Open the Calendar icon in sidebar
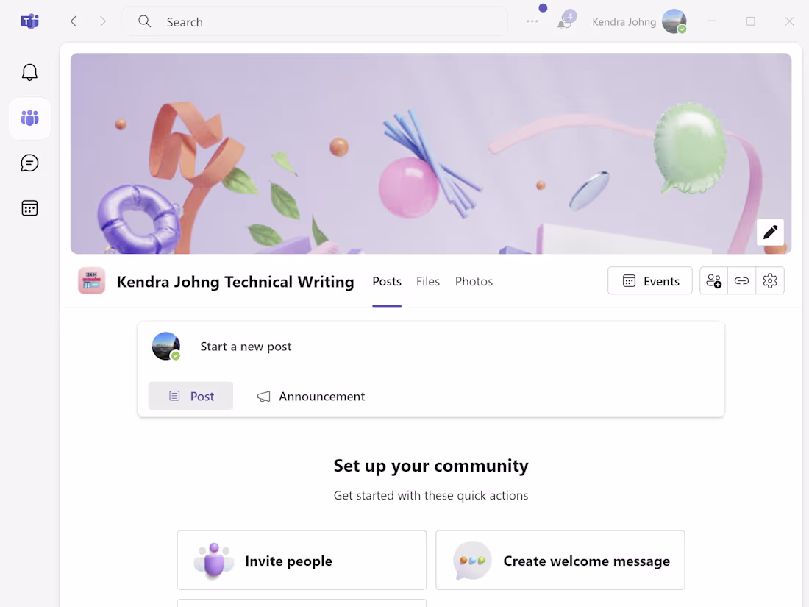This screenshot has height=607, width=809. click(29, 208)
